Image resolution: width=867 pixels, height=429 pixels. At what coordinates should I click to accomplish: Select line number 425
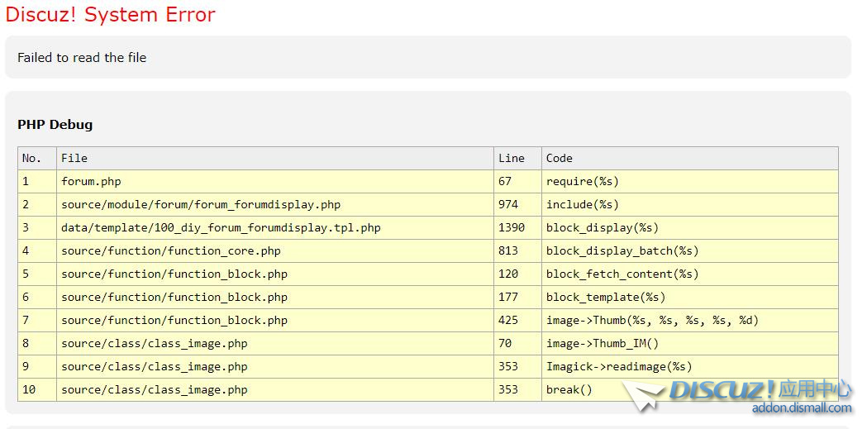[x=508, y=321]
